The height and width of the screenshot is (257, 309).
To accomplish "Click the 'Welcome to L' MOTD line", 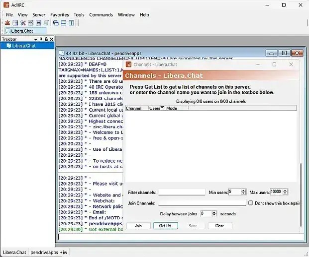I will (91, 132).
